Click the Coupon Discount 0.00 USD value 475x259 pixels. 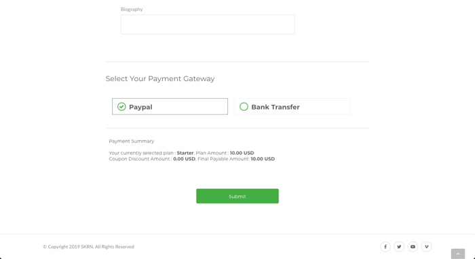(184, 159)
